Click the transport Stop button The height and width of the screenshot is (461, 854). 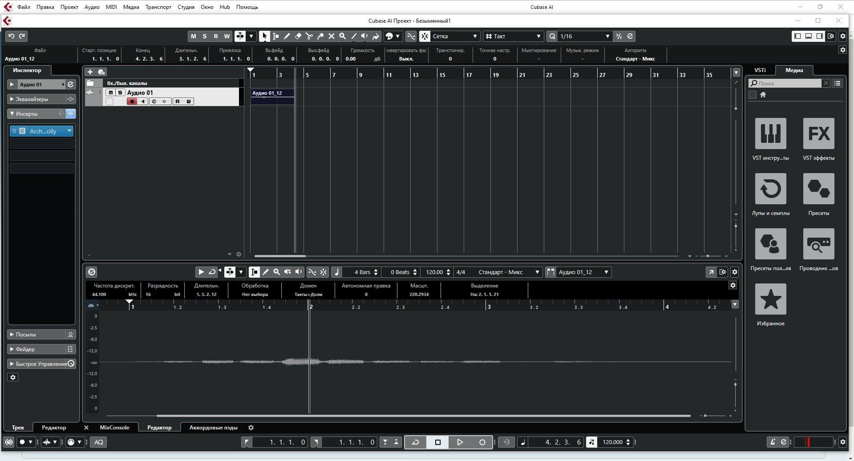[437, 442]
